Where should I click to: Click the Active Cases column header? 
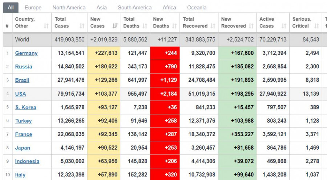point(273,22)
